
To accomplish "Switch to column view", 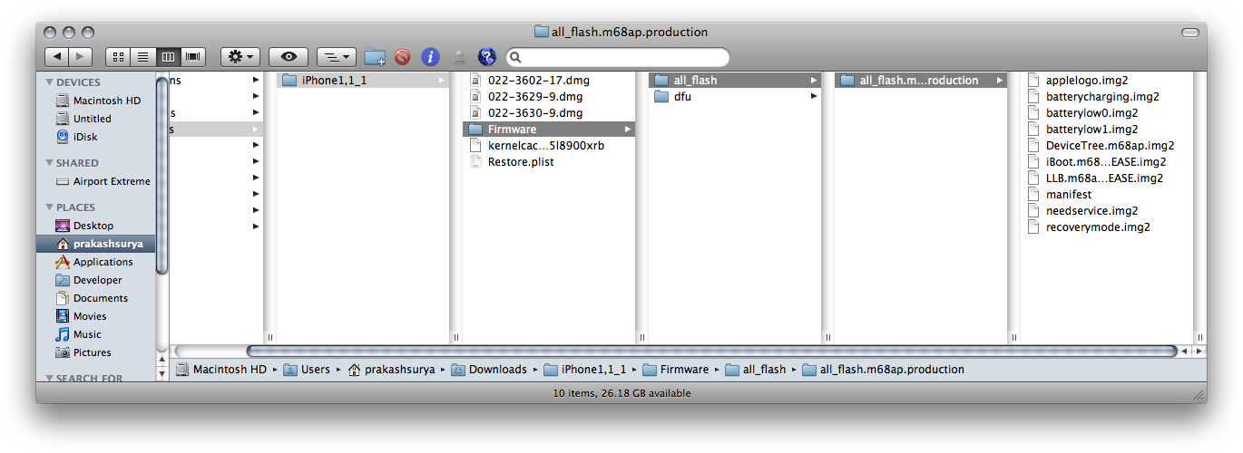I will [168, 57].
